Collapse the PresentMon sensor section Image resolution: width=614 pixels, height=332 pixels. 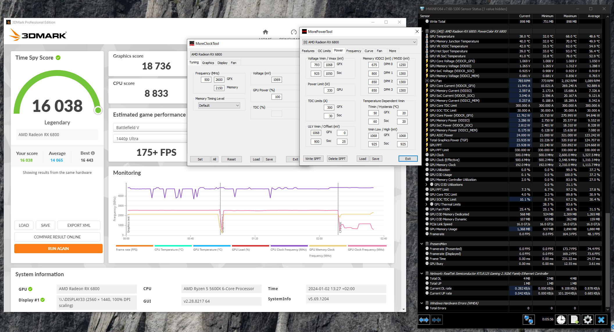point(422,244)
